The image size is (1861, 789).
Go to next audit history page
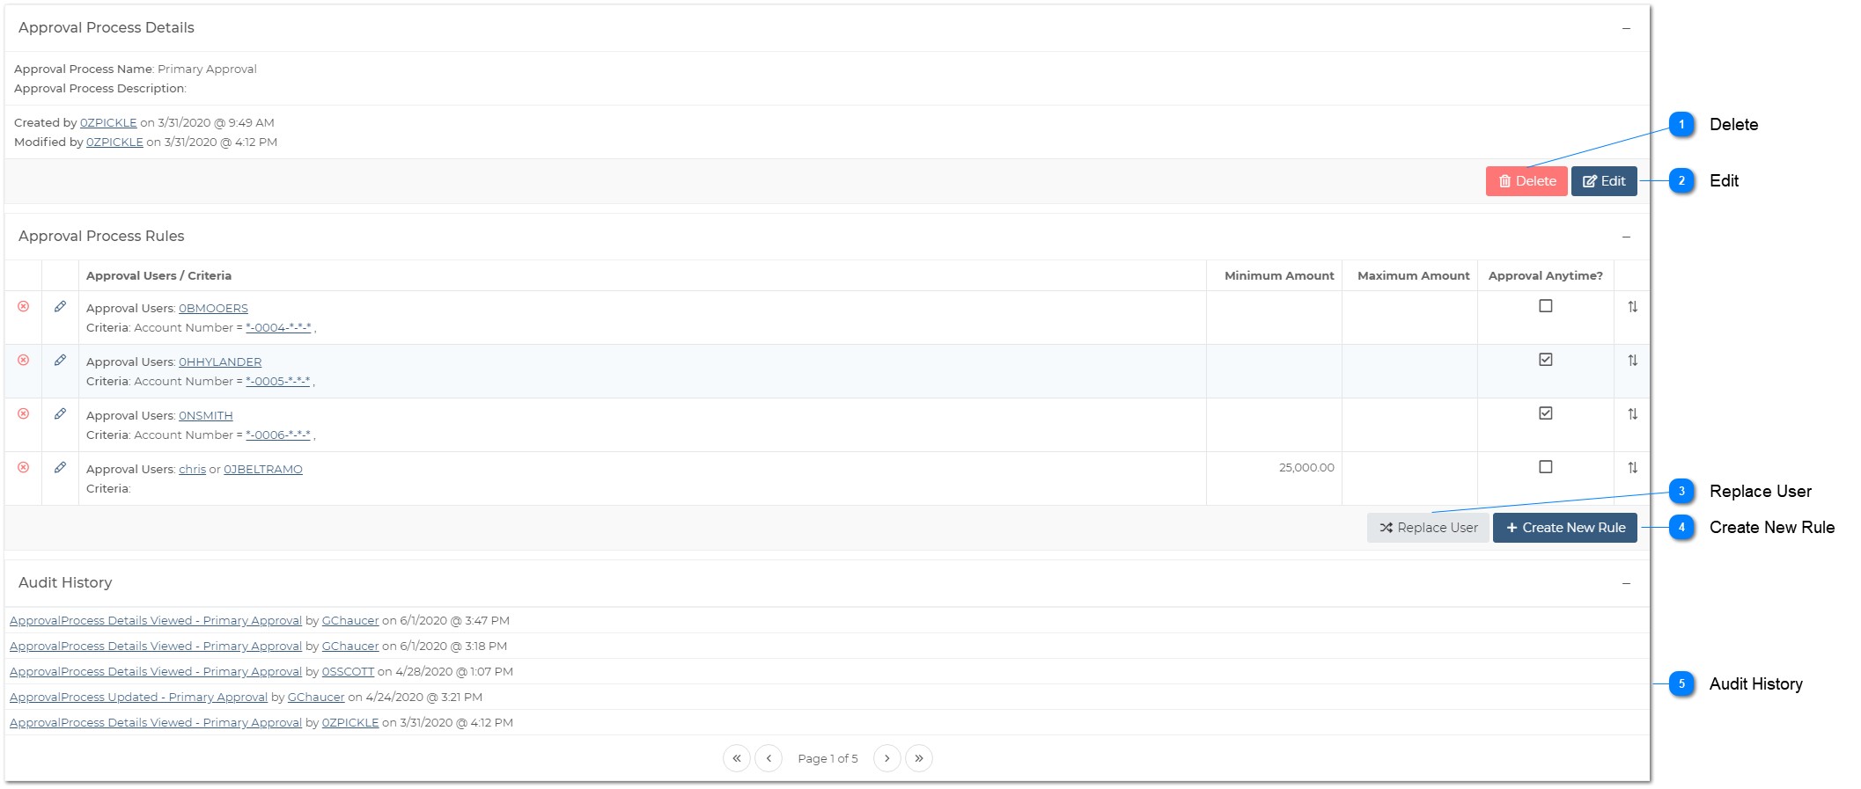click(887, 758)
